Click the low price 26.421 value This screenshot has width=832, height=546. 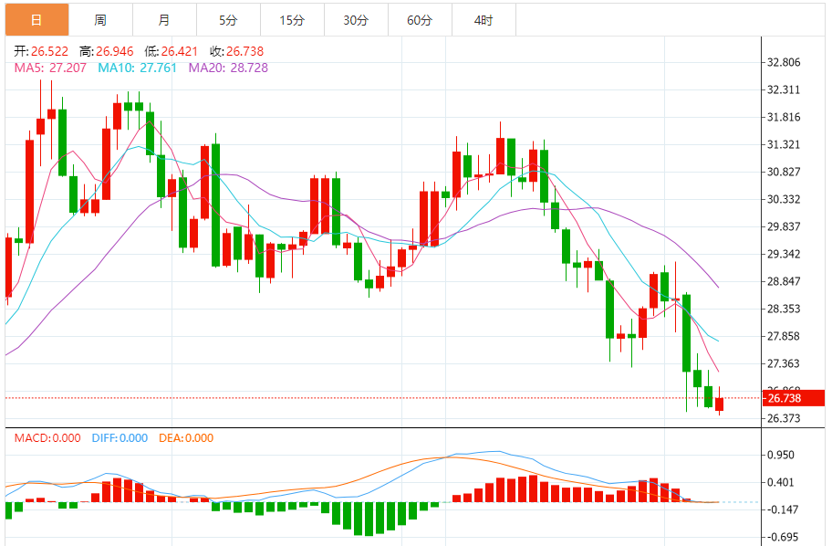(180, 51)
